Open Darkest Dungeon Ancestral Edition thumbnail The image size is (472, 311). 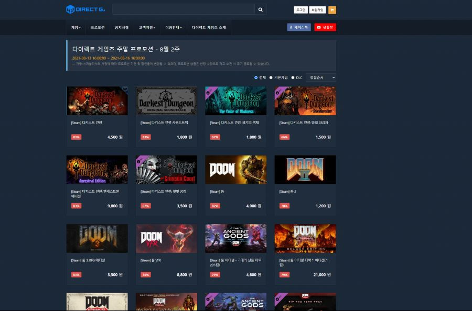coord(97,170)
